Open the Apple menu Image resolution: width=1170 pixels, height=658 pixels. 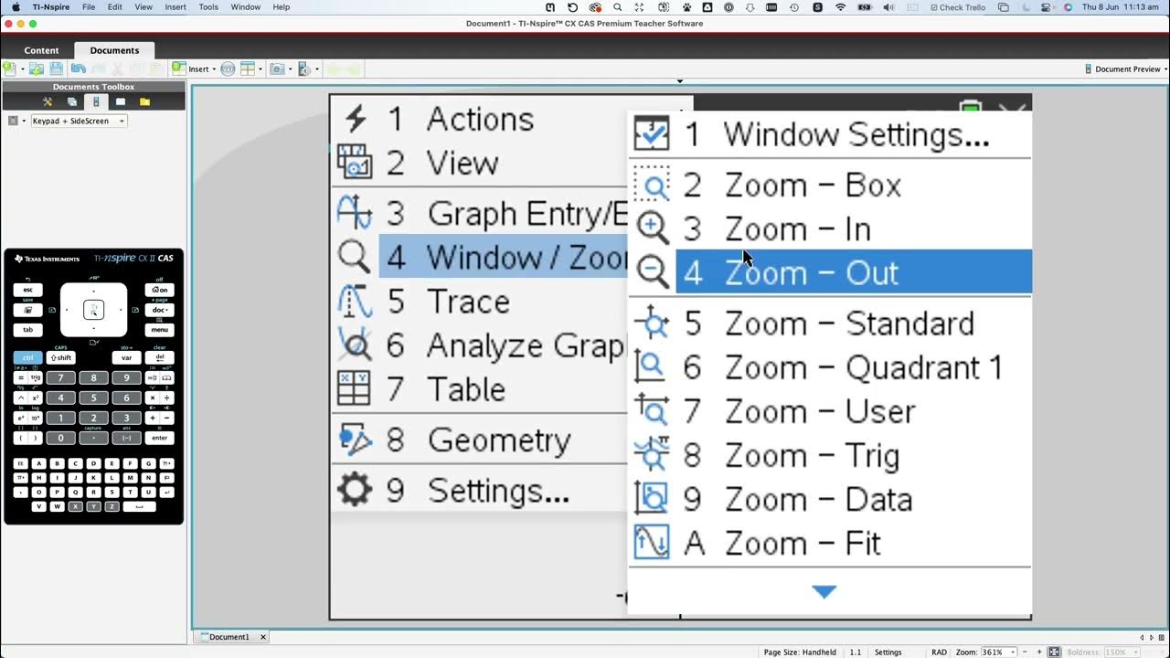(x=15, y=7)
